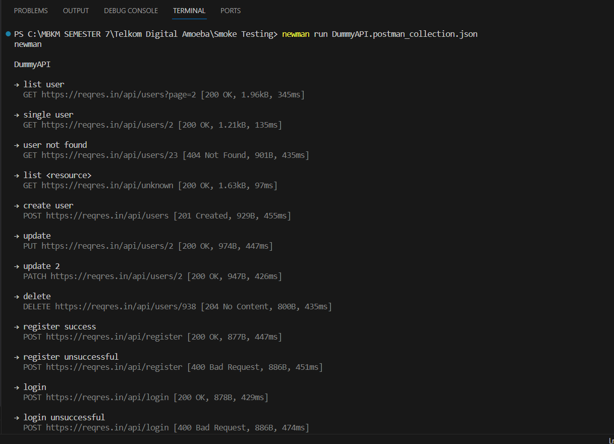This screenshot has height=444, width=614.
Task: Click the reqres users?page=2 URL
Action: point(119,94)
